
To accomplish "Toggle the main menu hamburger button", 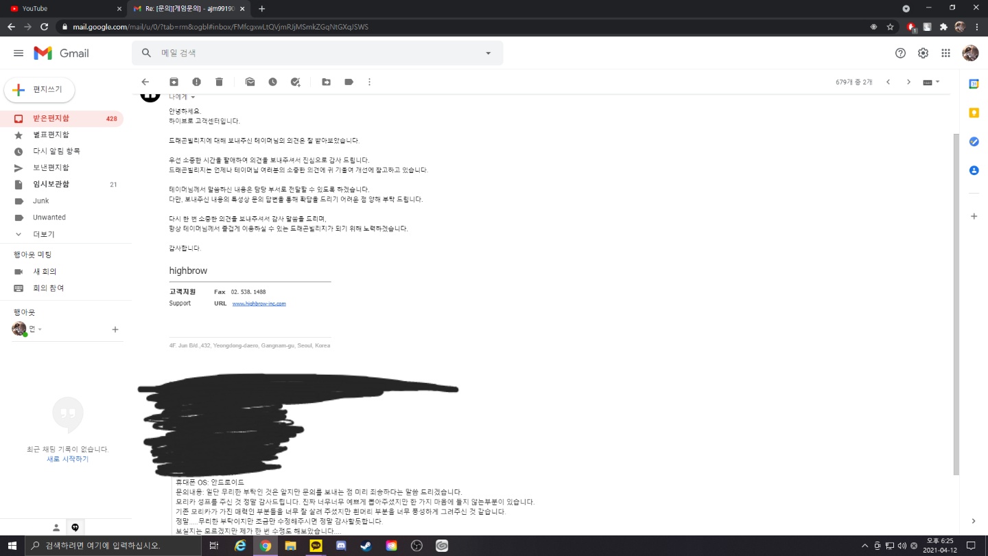I will coord(19,53).
